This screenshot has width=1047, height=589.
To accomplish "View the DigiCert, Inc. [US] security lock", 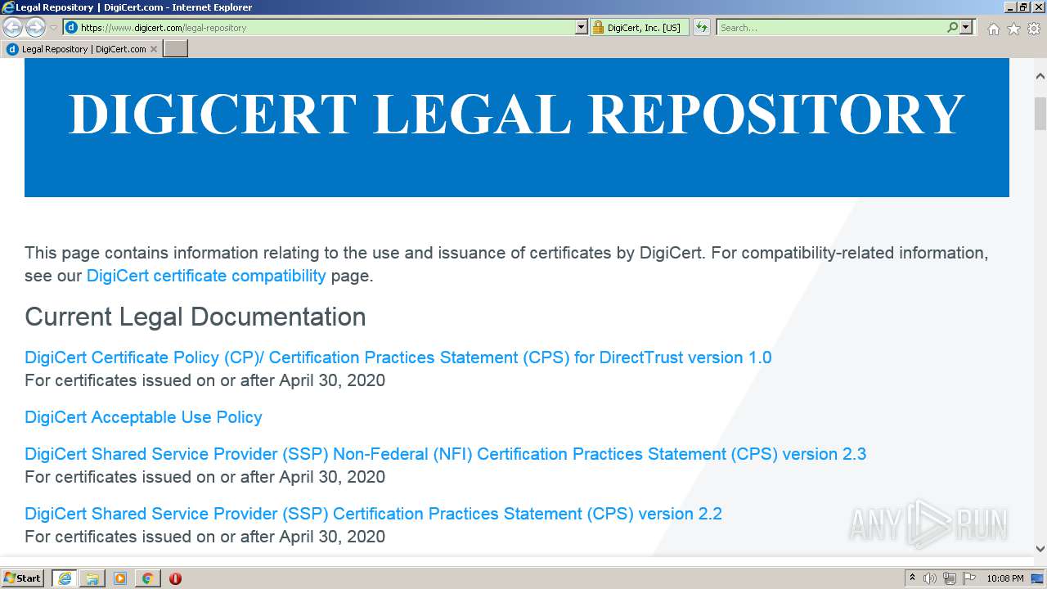I will (639, 28).
